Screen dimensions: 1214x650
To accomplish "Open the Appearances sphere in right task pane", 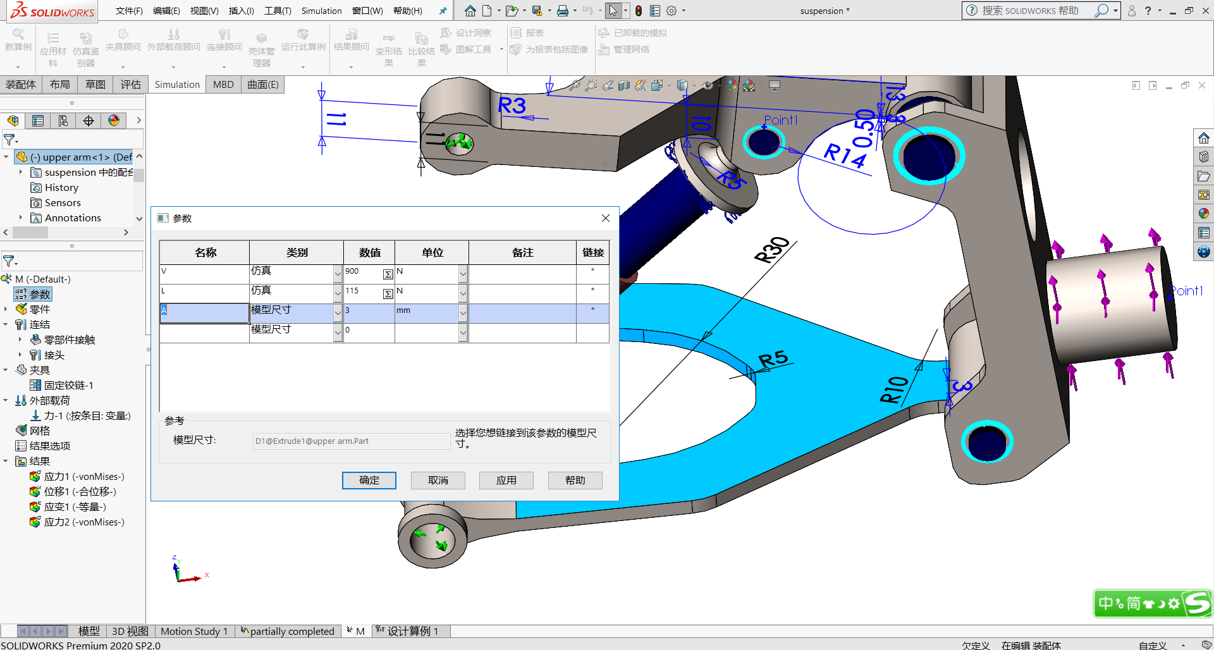I will (x=1203, y=214).
